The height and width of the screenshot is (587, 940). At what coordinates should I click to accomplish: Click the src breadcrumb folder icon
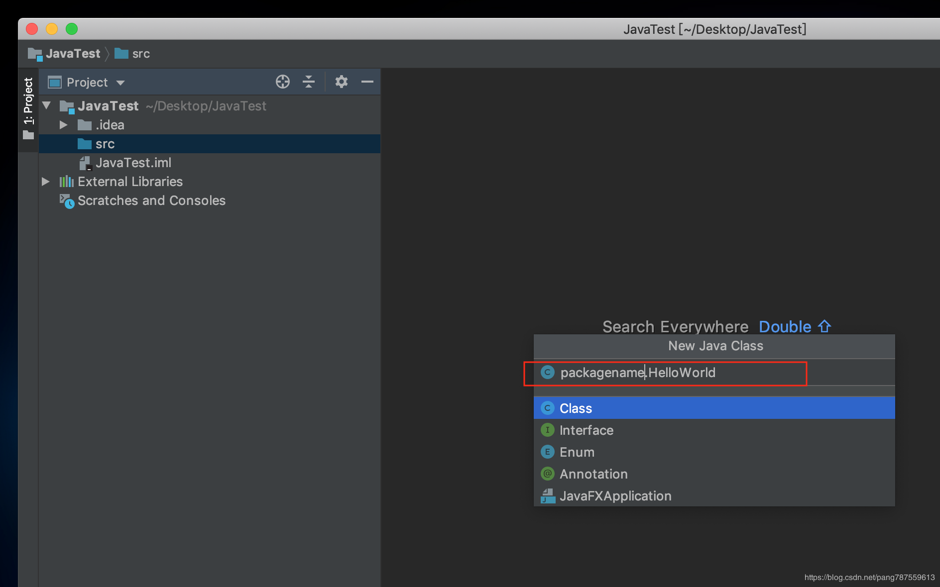coord(121,53)
